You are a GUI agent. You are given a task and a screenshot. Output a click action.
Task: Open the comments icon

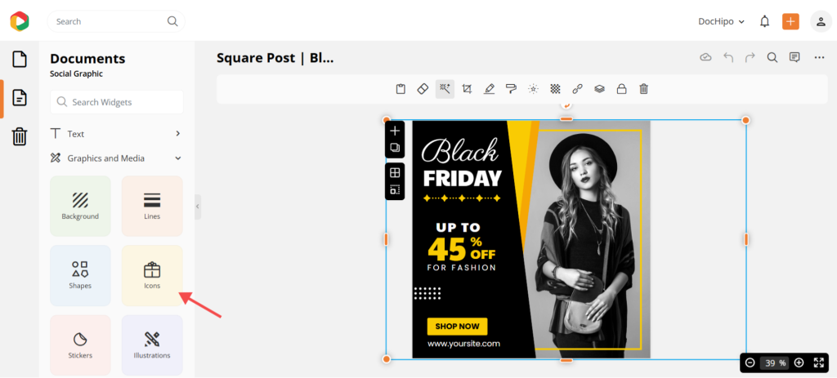794,58
